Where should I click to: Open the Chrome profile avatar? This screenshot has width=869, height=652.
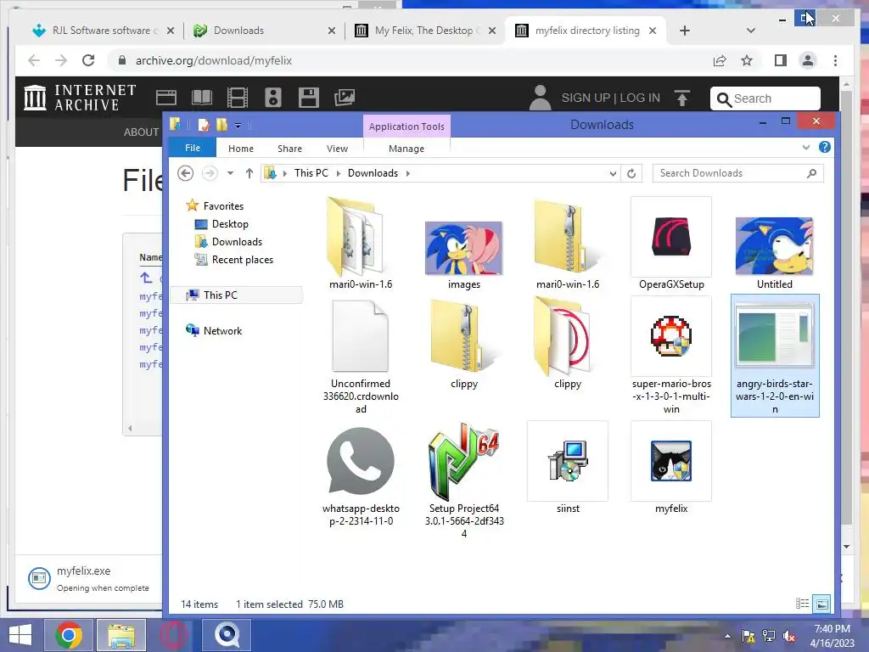808,60
